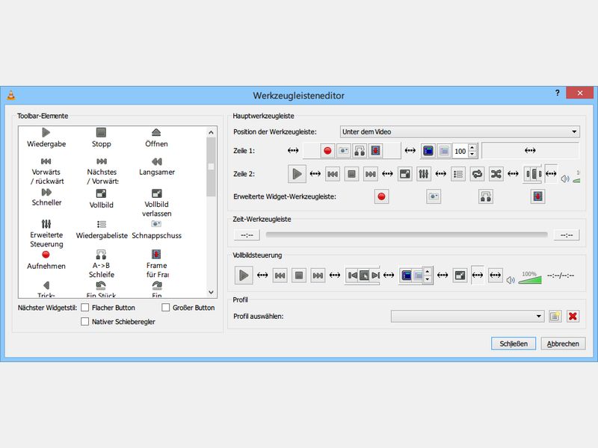Enable the Flacher Button checkbox
This screenshot has height=448, width=598.
tap(85, 308)
